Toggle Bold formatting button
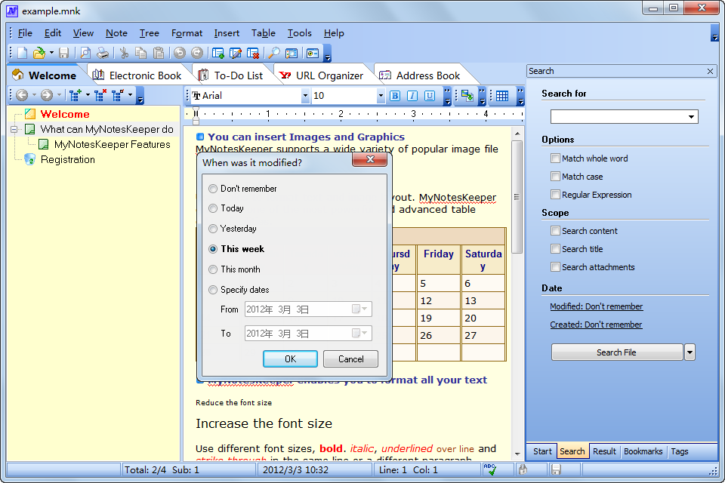The height and width of the screenshot is (483, 725). click(x=395, y=96)
